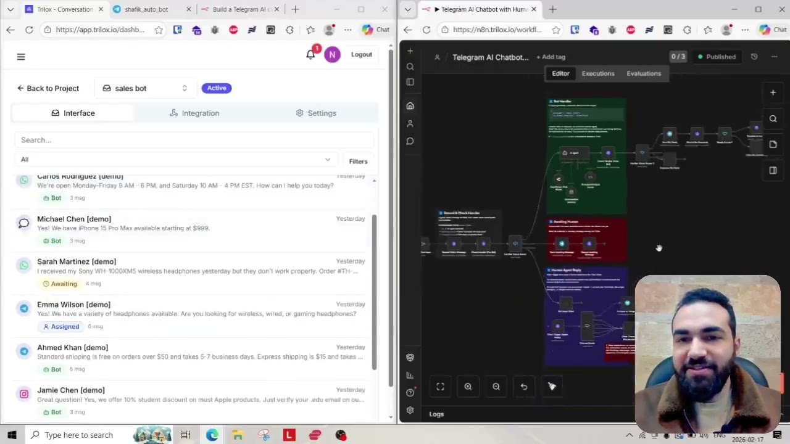Open search in the n8n left sidebar
Screen dimensions: 790x444
(x=410, y=67)
